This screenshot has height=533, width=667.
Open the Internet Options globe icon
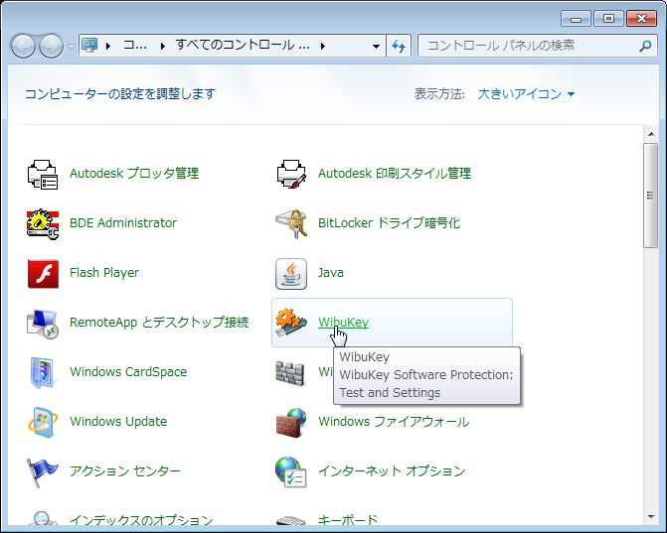[291, 471]
